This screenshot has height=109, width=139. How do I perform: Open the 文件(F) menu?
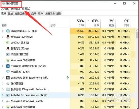[x=5, y=9]
